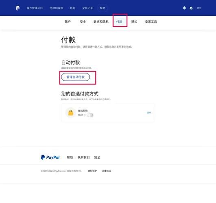
Task: Open 付款和收款 menu item
Action: click(x=57, y=8)
